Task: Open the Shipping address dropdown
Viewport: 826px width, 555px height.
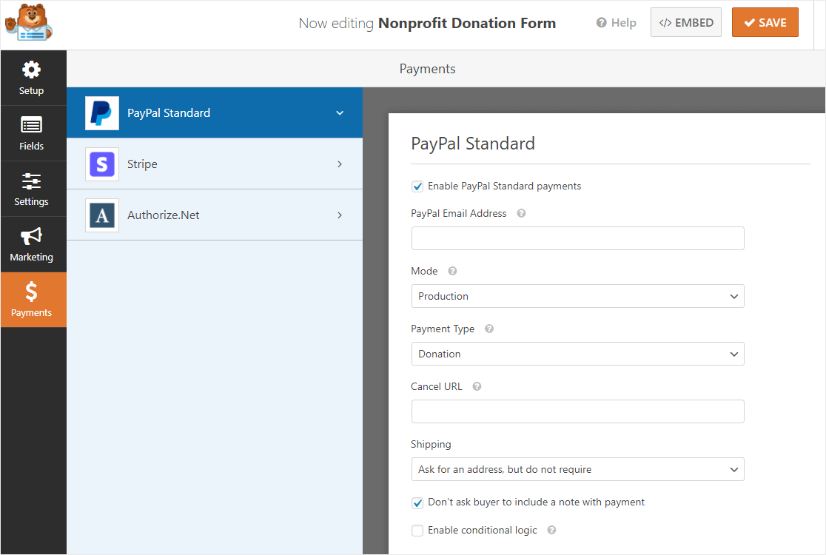Action: [x=577, y=469]
